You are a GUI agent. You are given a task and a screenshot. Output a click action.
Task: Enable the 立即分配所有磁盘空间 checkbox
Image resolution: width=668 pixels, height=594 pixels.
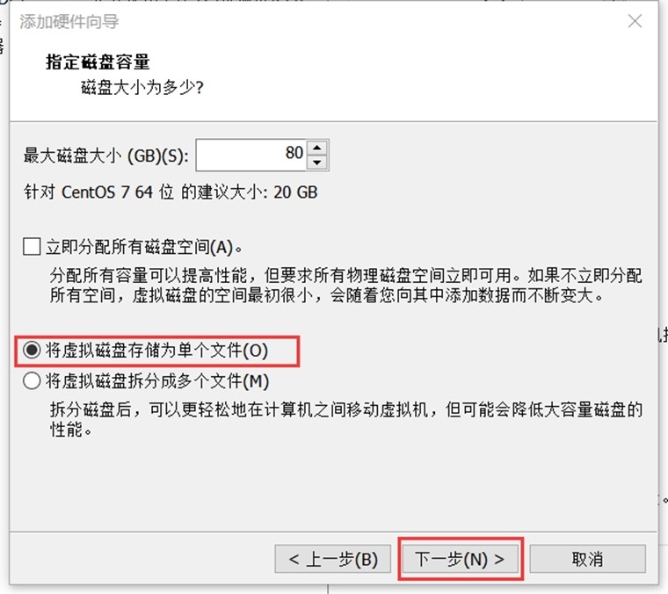click(32, 247)
